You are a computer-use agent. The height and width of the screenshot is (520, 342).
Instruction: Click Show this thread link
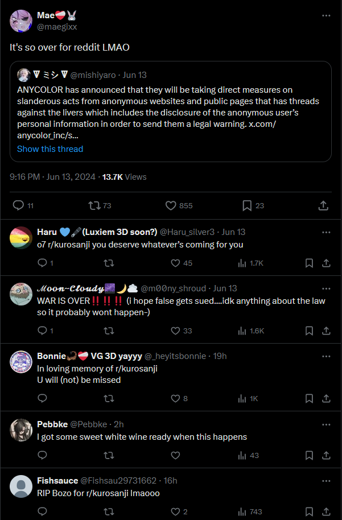click(50, 149)
